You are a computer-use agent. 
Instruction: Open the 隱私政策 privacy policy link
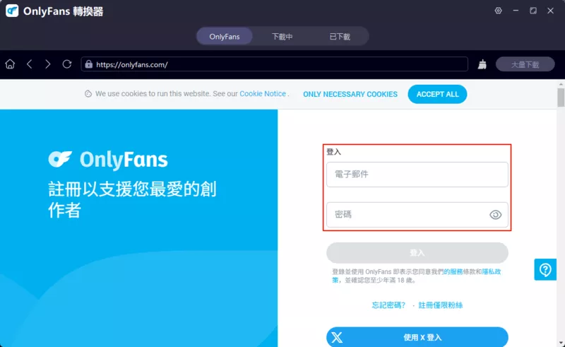(x=492, y=271)
